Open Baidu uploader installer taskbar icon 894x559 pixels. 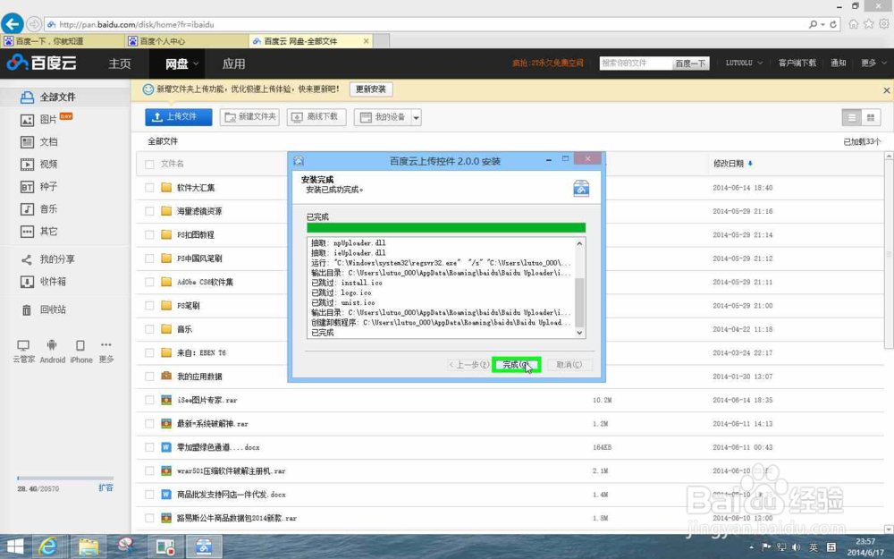point(204,546)
